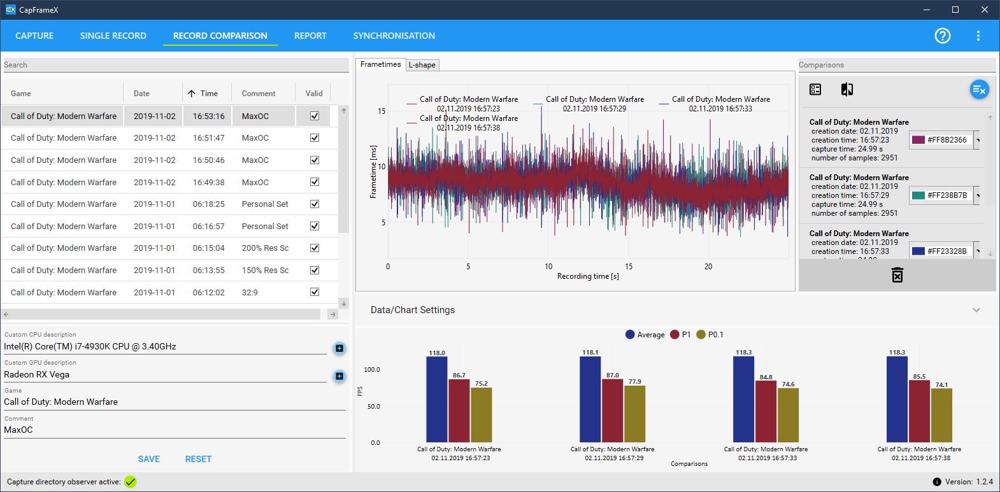Click the CapFrameX app logo
Viewport: 1000px width, 492px height.
10,10
